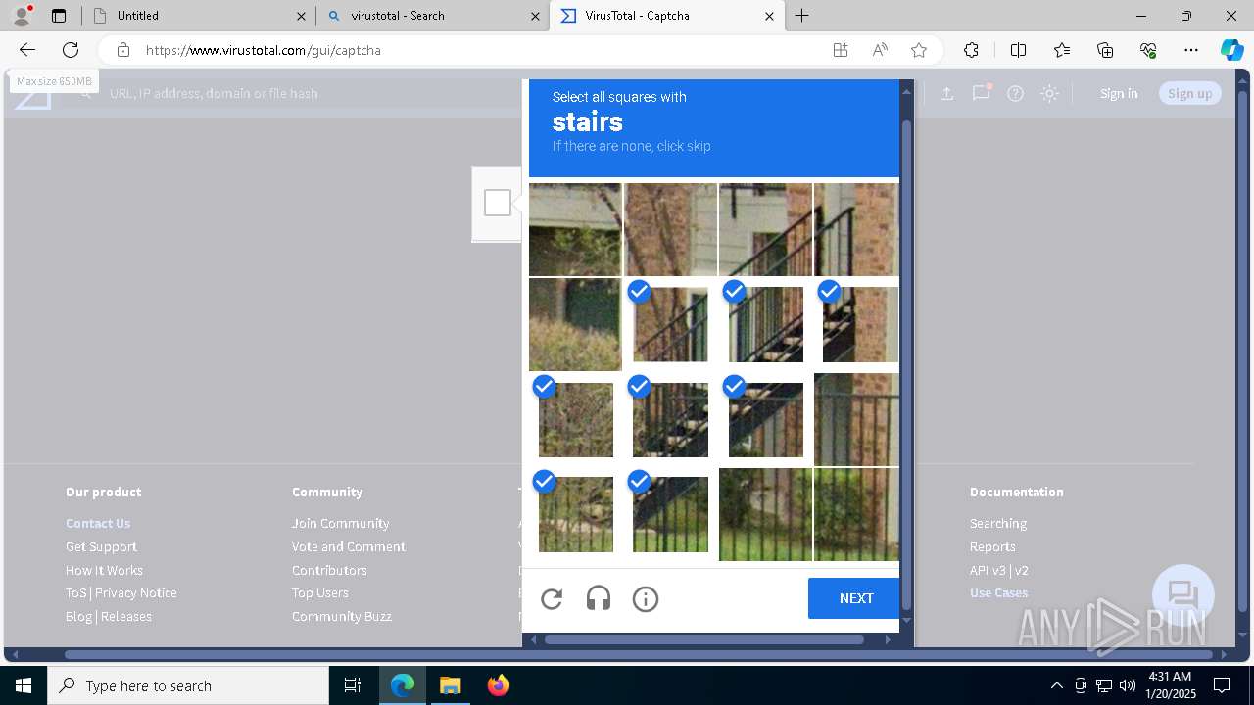
Task: Toggle Read aloud in address bar
Action: click(x=880, y=50)
